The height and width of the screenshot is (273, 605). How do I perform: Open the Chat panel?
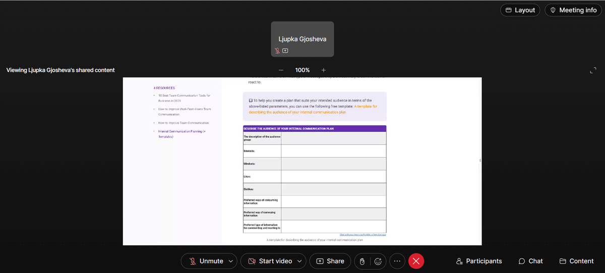(x=530, y=261)
